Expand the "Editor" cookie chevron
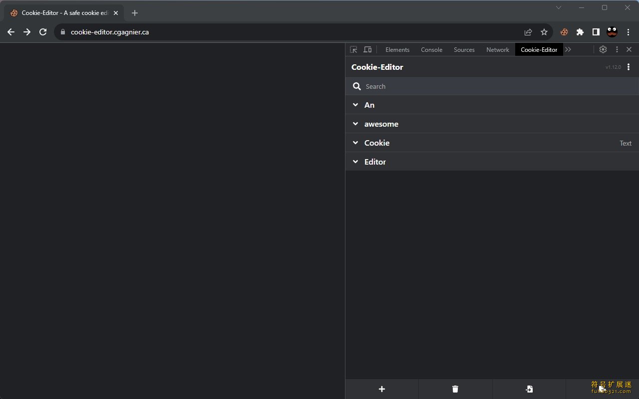Viewport: 639px width, 399px height. click(355, 162)
